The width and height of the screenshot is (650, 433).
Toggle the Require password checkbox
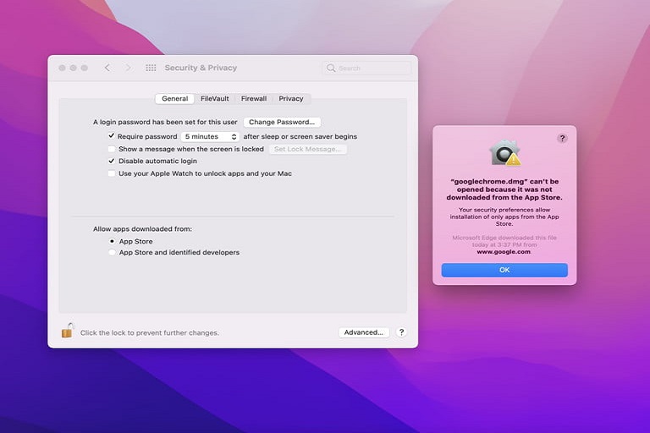(112, 136)
